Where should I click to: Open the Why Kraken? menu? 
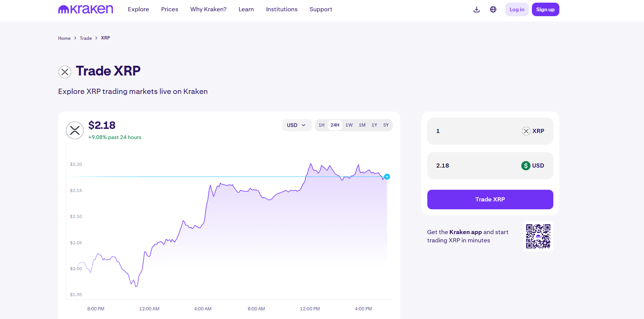click(208, 9)
